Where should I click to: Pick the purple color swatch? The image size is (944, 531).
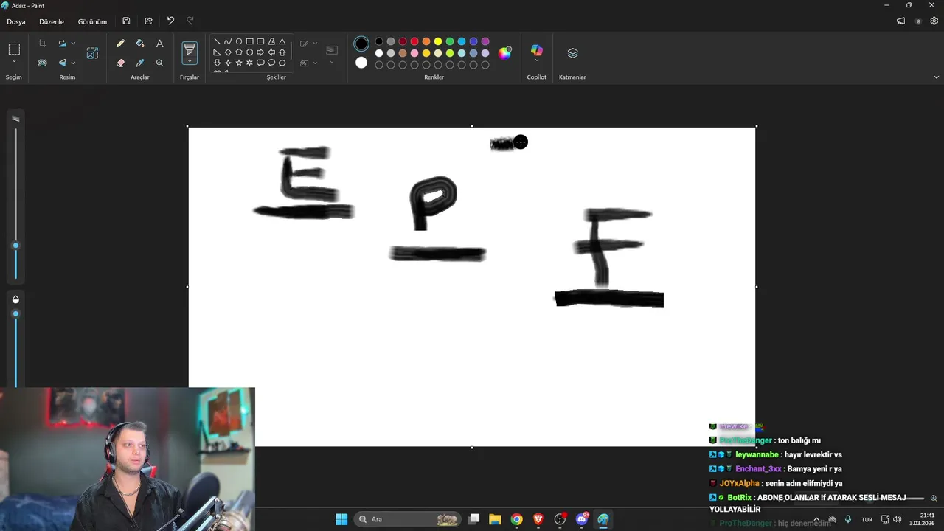coord(485,41)
